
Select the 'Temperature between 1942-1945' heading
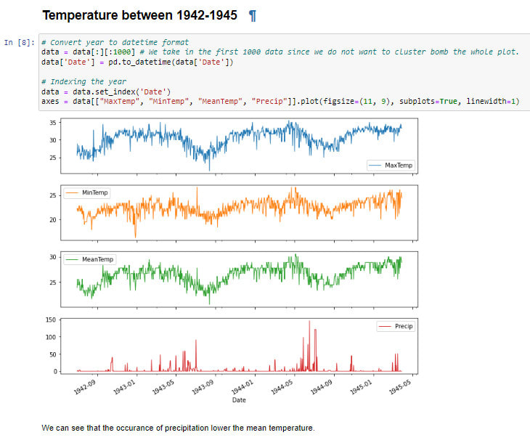click(139, 15)
